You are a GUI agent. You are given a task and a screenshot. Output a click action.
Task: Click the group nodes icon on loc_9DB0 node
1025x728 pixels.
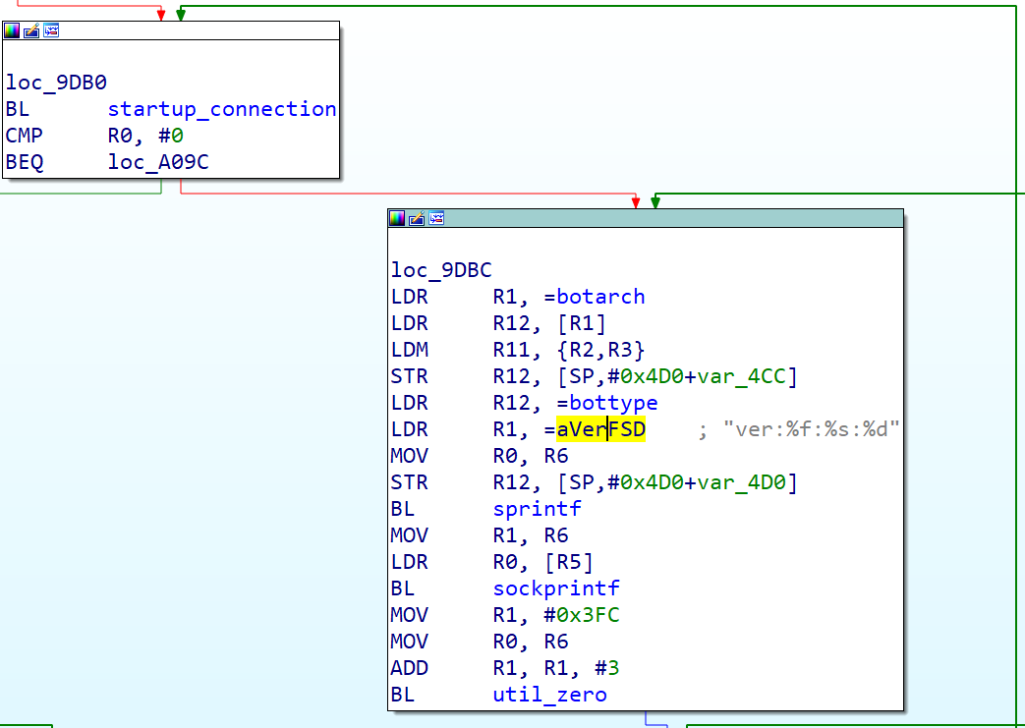52,30
